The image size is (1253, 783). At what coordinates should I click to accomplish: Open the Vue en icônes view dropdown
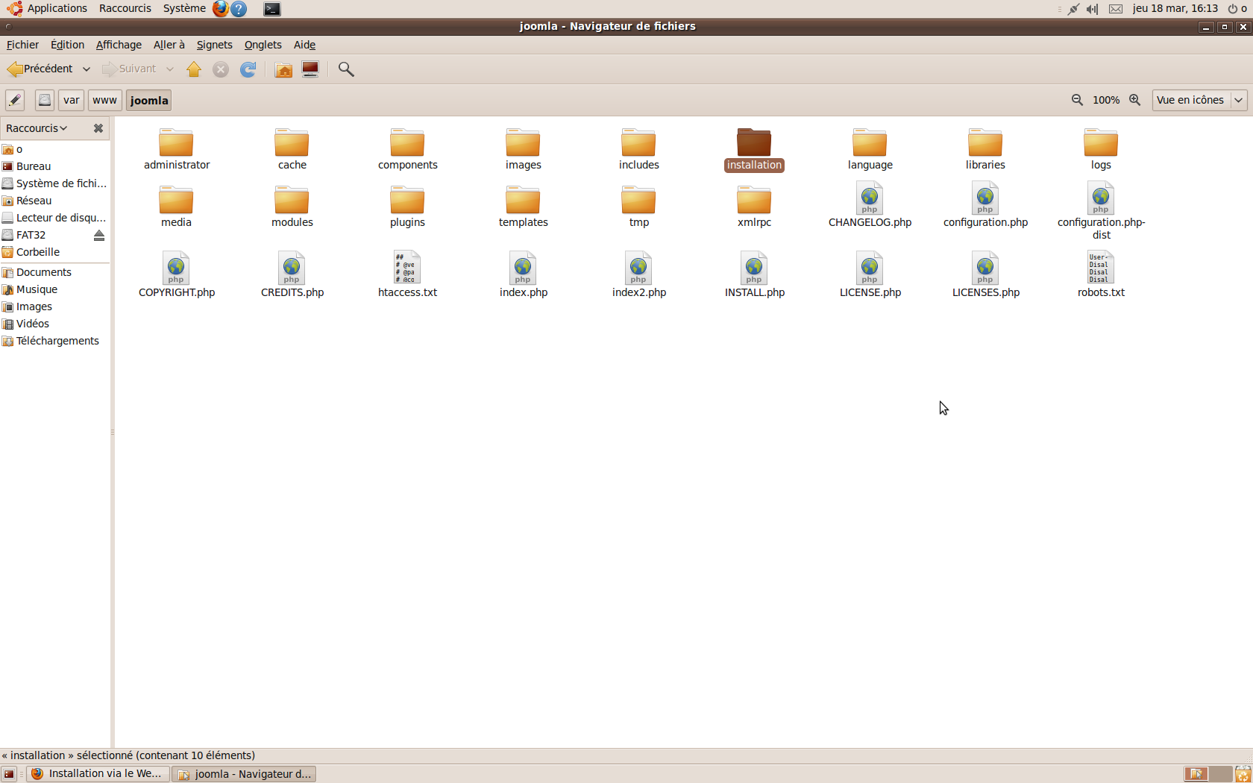pyautogui.click(x=1199, y=100)
